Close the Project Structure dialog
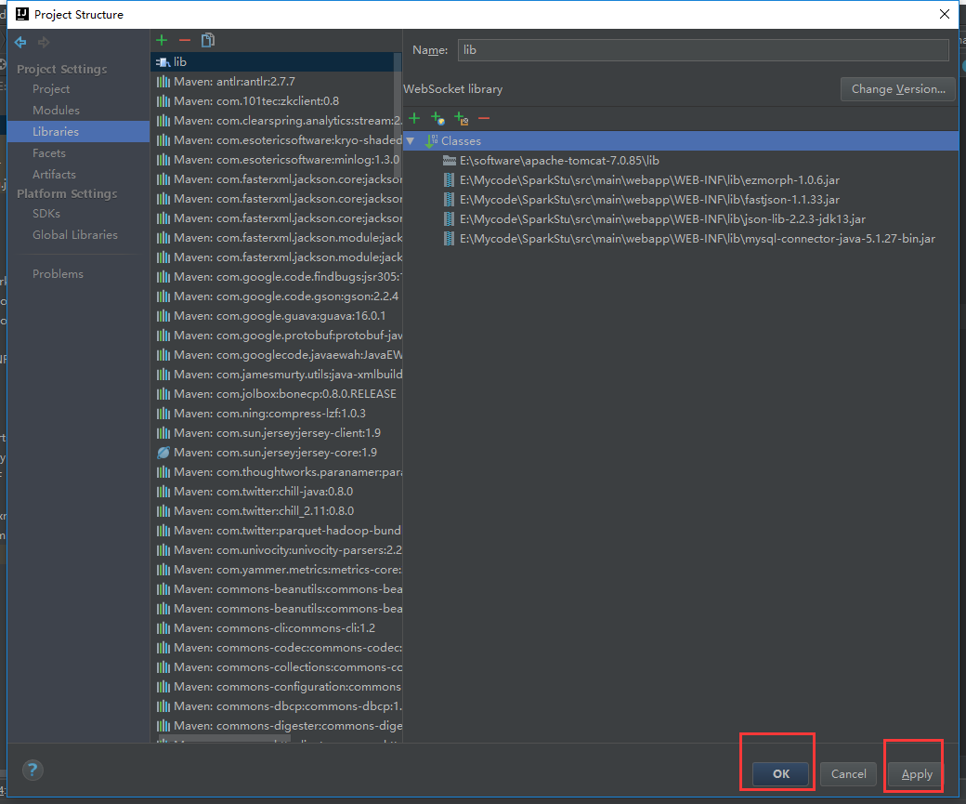 [945, 14]
